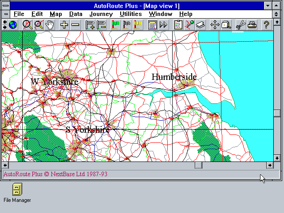This screenshot has width=284, height=213.
Task: Click the right arrow at toolbar start
Action: click(x=5, y=28)
